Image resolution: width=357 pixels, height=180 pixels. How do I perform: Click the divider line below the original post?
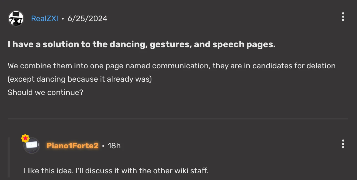(x=178, y=119)
